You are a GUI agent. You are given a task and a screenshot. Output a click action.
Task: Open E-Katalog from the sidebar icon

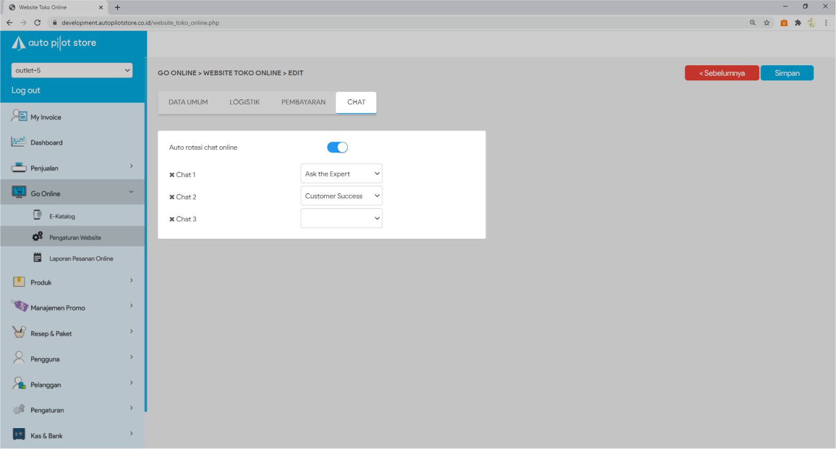[x=38, y=215]
